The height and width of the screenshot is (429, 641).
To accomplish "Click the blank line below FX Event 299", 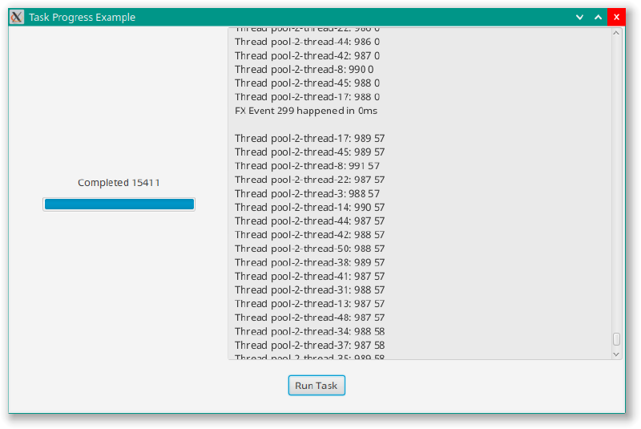I will [420, 124].
